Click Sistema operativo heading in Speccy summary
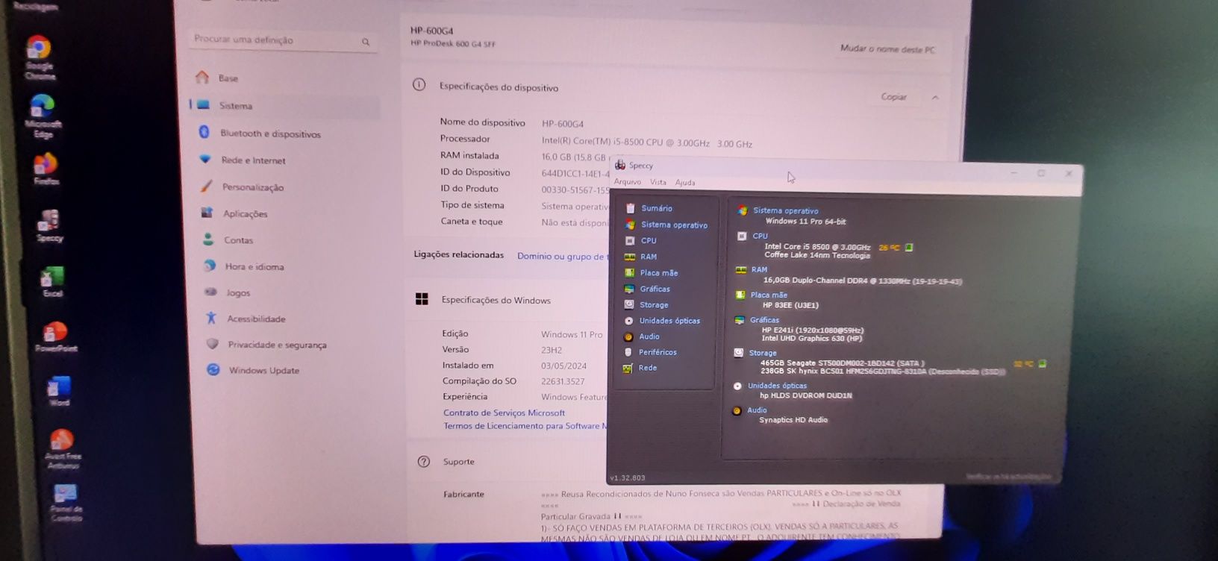 pos(785,211)
